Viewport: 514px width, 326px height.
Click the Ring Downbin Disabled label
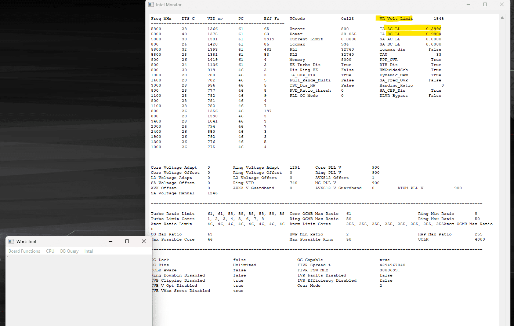178,275
